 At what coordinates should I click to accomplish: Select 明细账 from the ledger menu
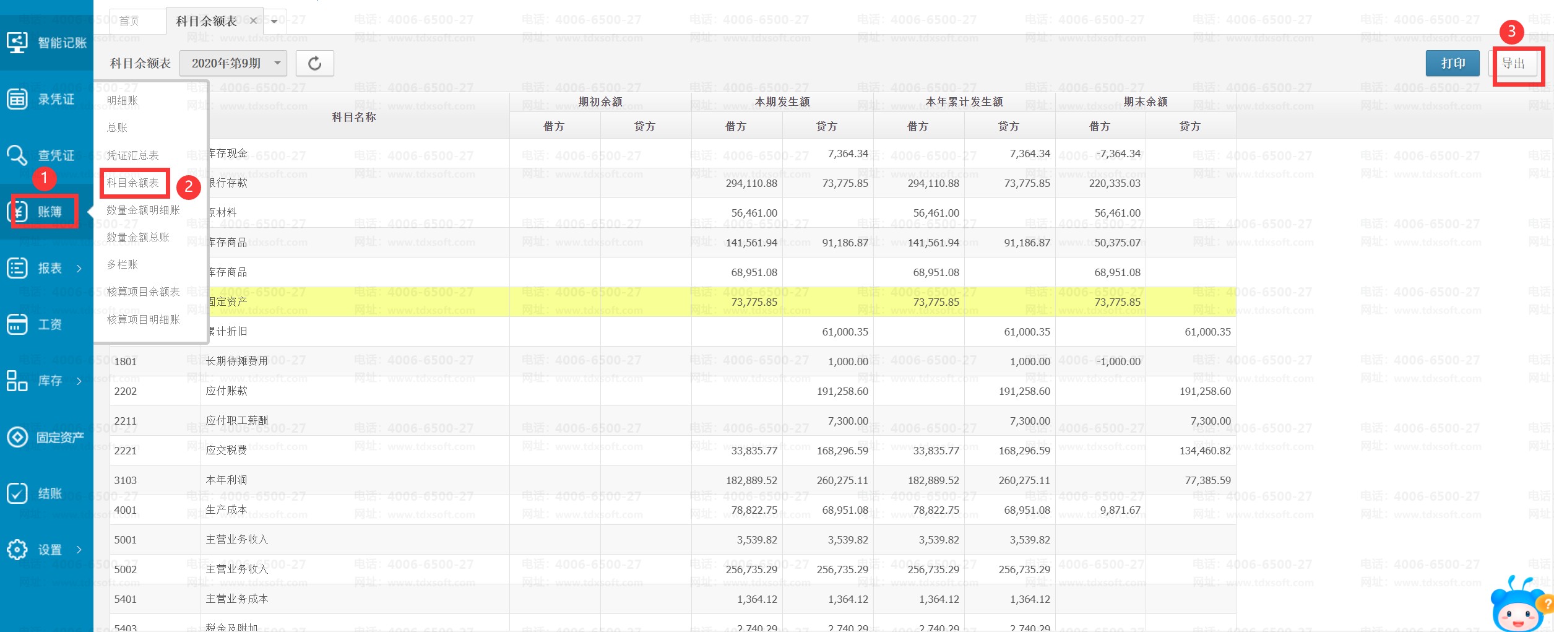click(123, 100)
